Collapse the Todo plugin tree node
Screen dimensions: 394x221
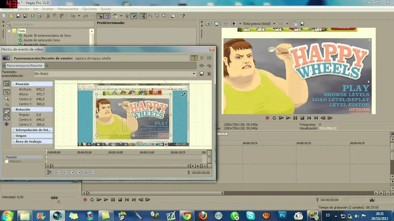point(9,31)
